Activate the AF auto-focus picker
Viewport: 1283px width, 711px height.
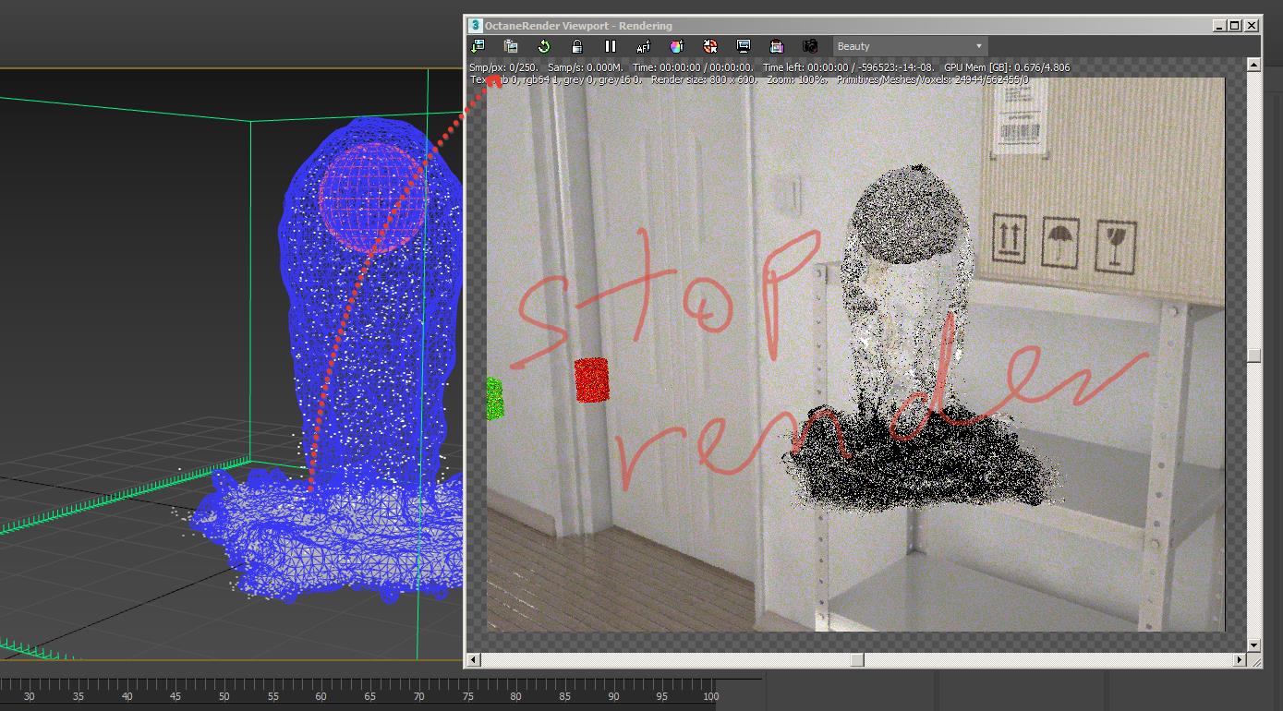click(x=644, y=46)
